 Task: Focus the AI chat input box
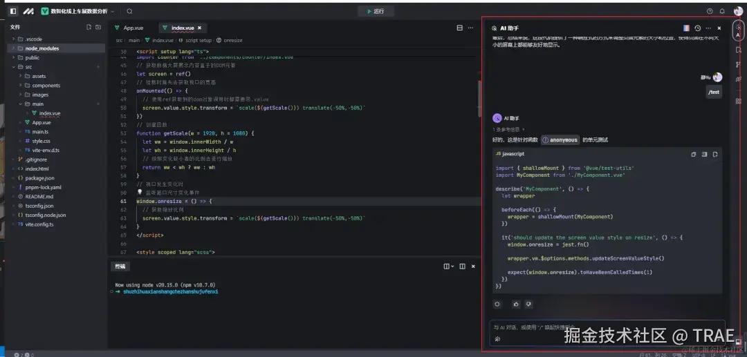pos(607,332)
